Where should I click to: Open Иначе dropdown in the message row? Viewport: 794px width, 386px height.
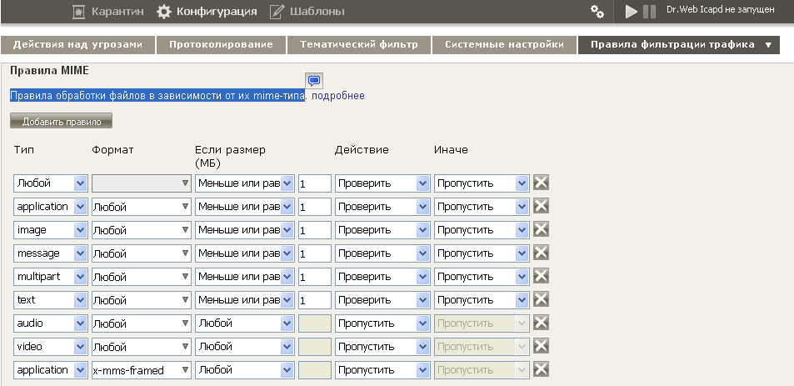pyautogui.click(x=482, y=253)
